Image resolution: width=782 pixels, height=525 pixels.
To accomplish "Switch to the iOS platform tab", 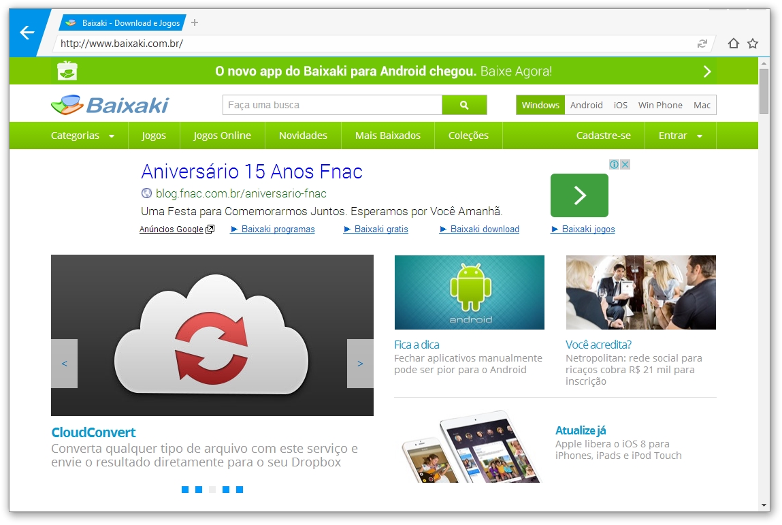I will (x=621, y=105).
